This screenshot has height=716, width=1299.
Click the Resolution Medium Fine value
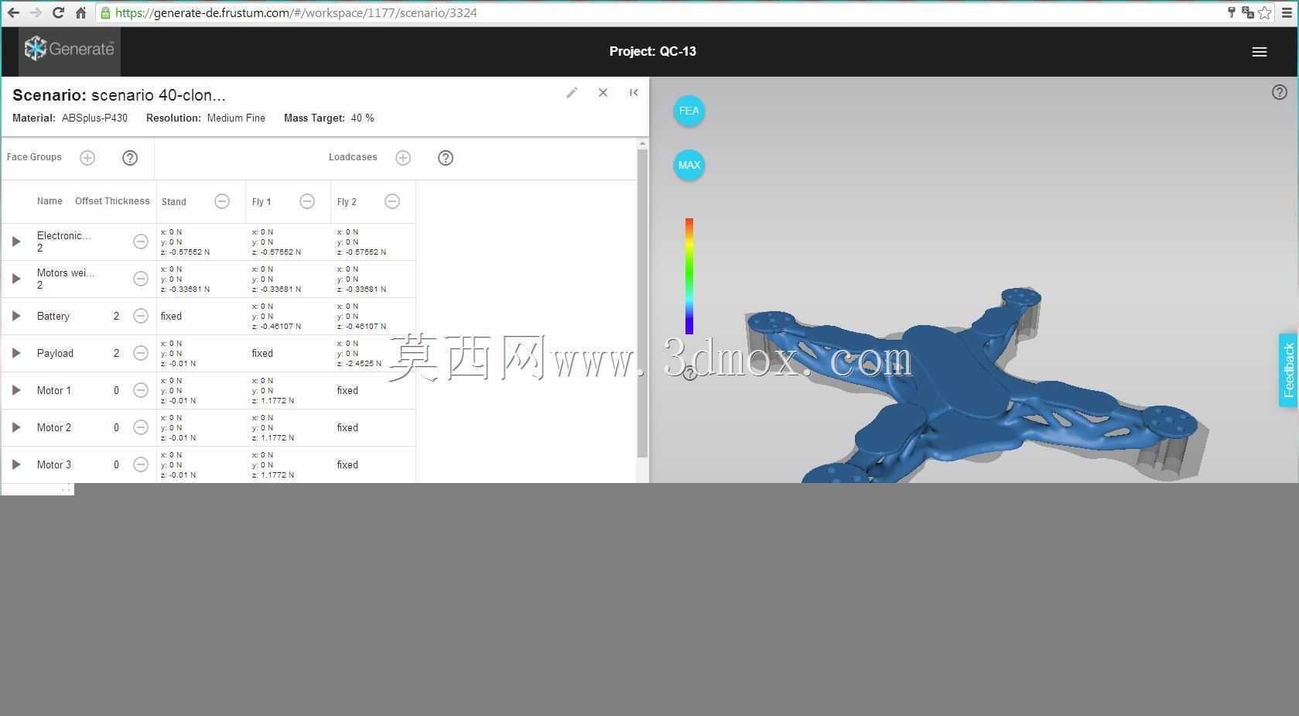click(236, 118)
